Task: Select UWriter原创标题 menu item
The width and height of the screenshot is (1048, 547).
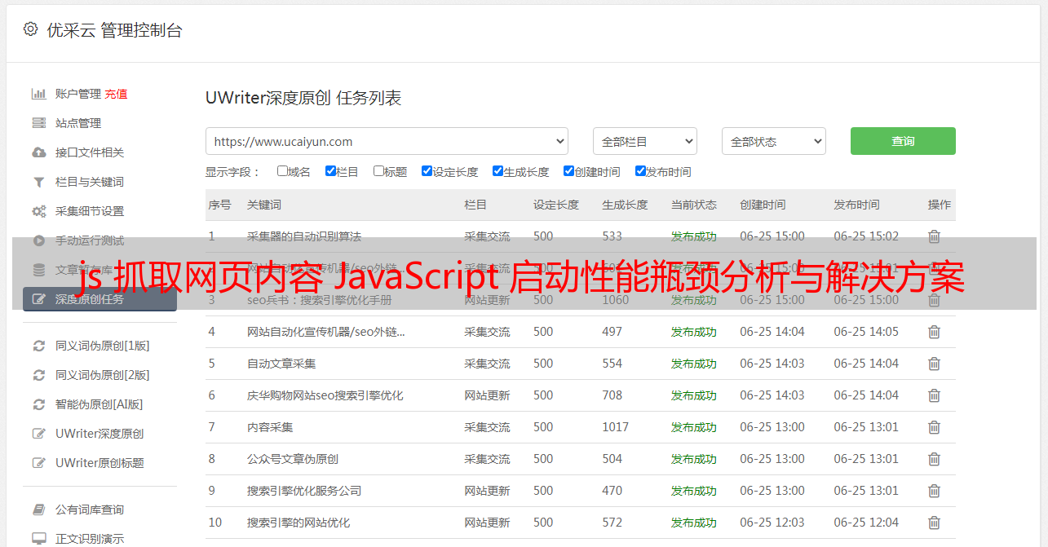Action: point(99,463)
